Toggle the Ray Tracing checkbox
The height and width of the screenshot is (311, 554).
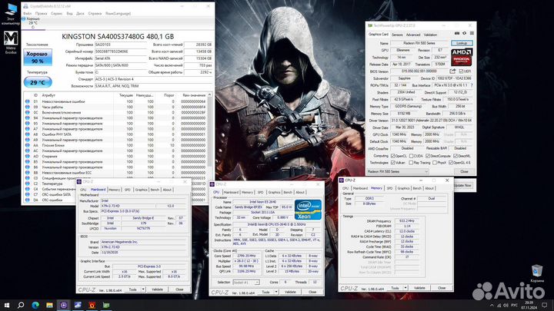(x=411, y=163)
